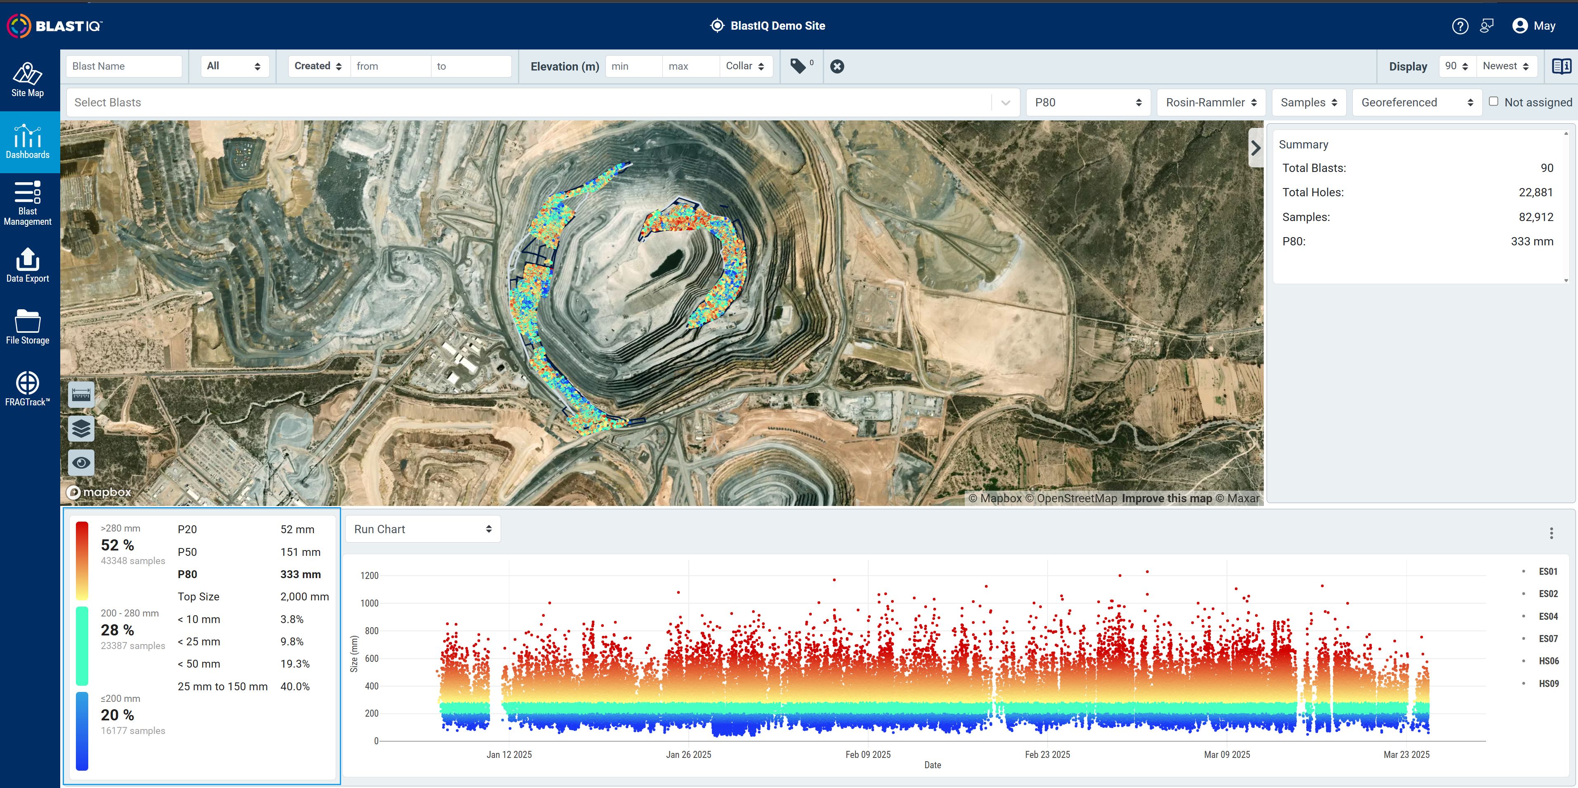Screen dimensions: 1578x788
Task: Open the All blast status dropdown
Action: pos(235,66)
